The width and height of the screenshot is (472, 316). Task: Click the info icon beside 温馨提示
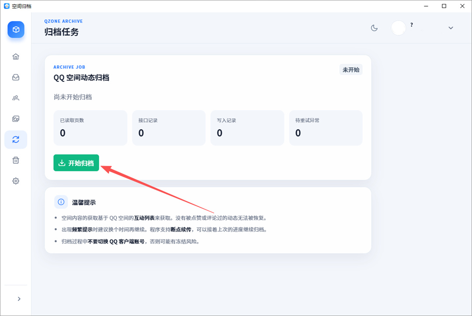(61, 202)
